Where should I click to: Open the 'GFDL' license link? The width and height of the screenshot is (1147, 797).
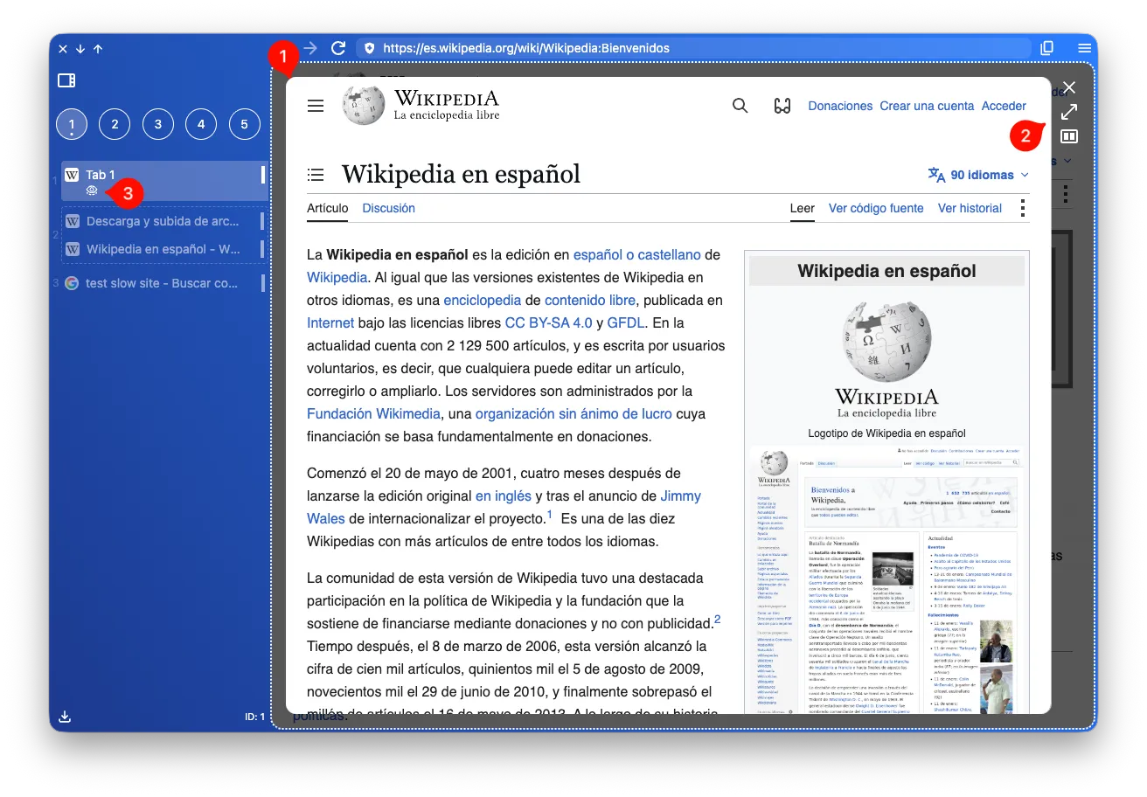pyautogui.click(x=625, y=323)
